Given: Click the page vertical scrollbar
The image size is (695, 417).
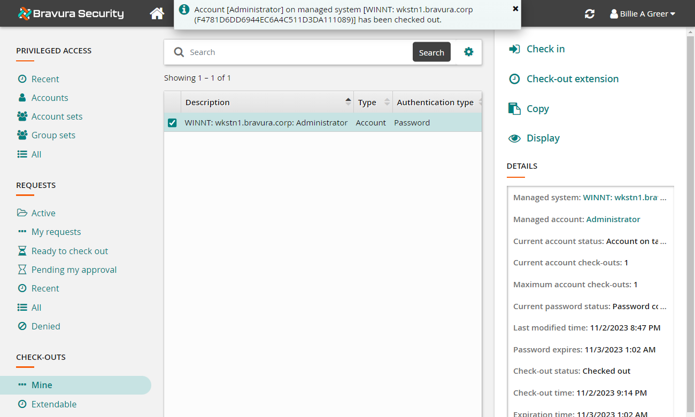Looking at the screenshot, I should tap(690, 214).
